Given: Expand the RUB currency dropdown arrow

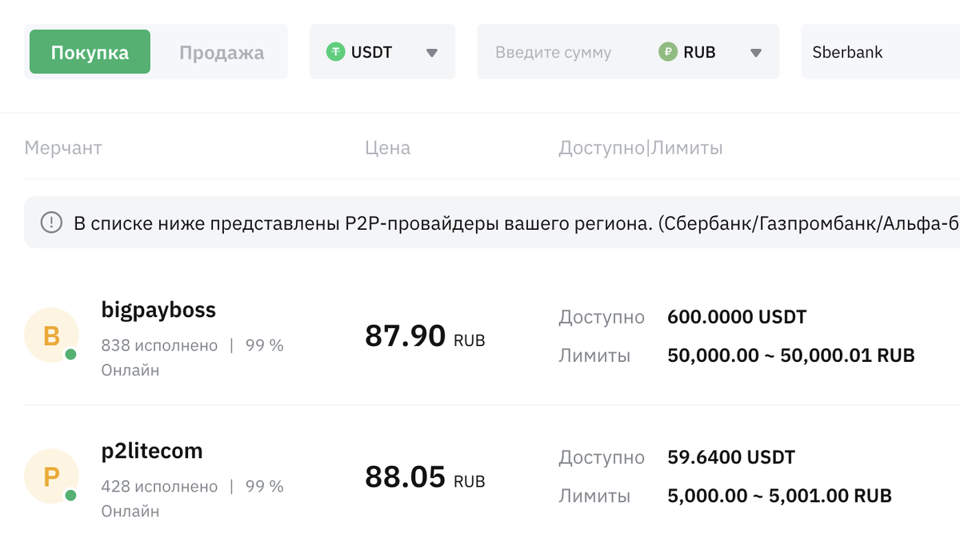Looking at the screenshot, I should pyautogui.click(x=756, y=53).
